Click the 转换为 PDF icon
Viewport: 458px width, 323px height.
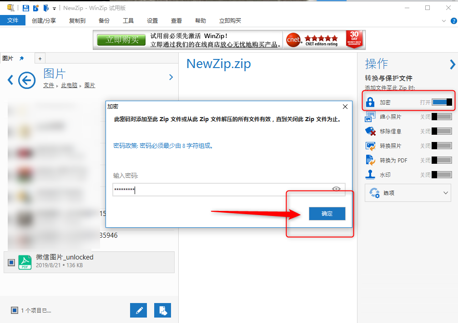pyautogui.click(x=370, y=160)
